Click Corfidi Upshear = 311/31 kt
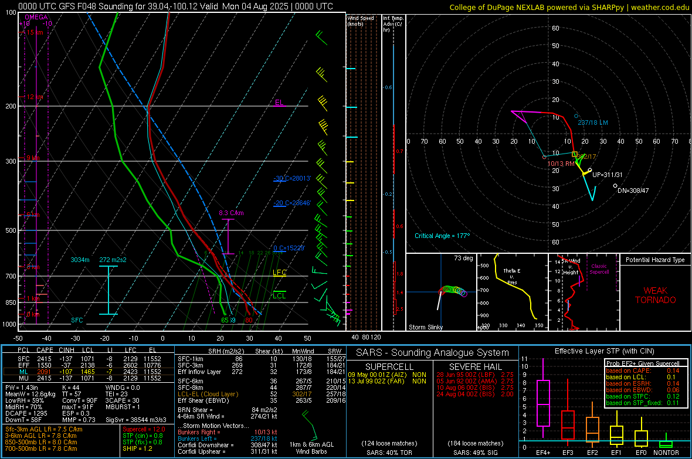This screenshot has width=692, height=459. coord(228,451)
